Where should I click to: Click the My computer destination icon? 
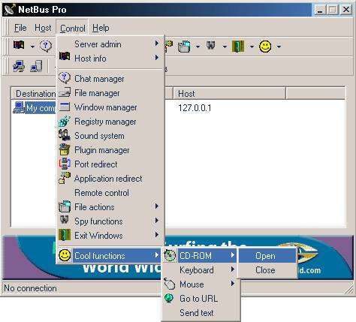tap(19, 107)
